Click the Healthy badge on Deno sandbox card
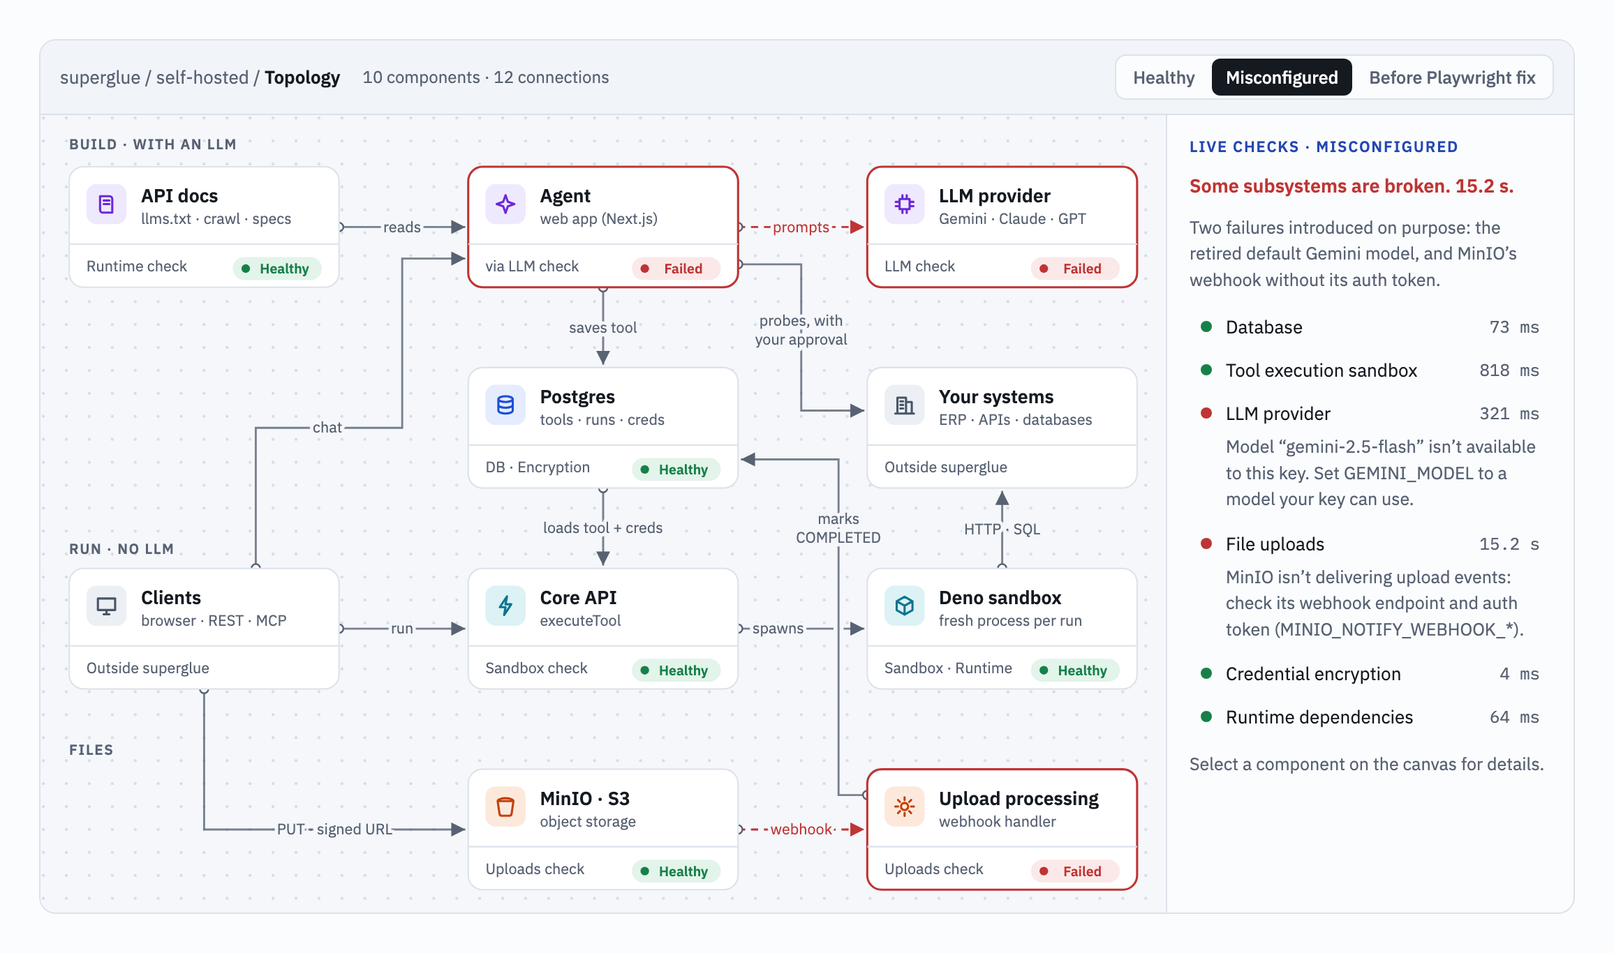Viewport: 1614px width, 953px height. pos(1075,670)
